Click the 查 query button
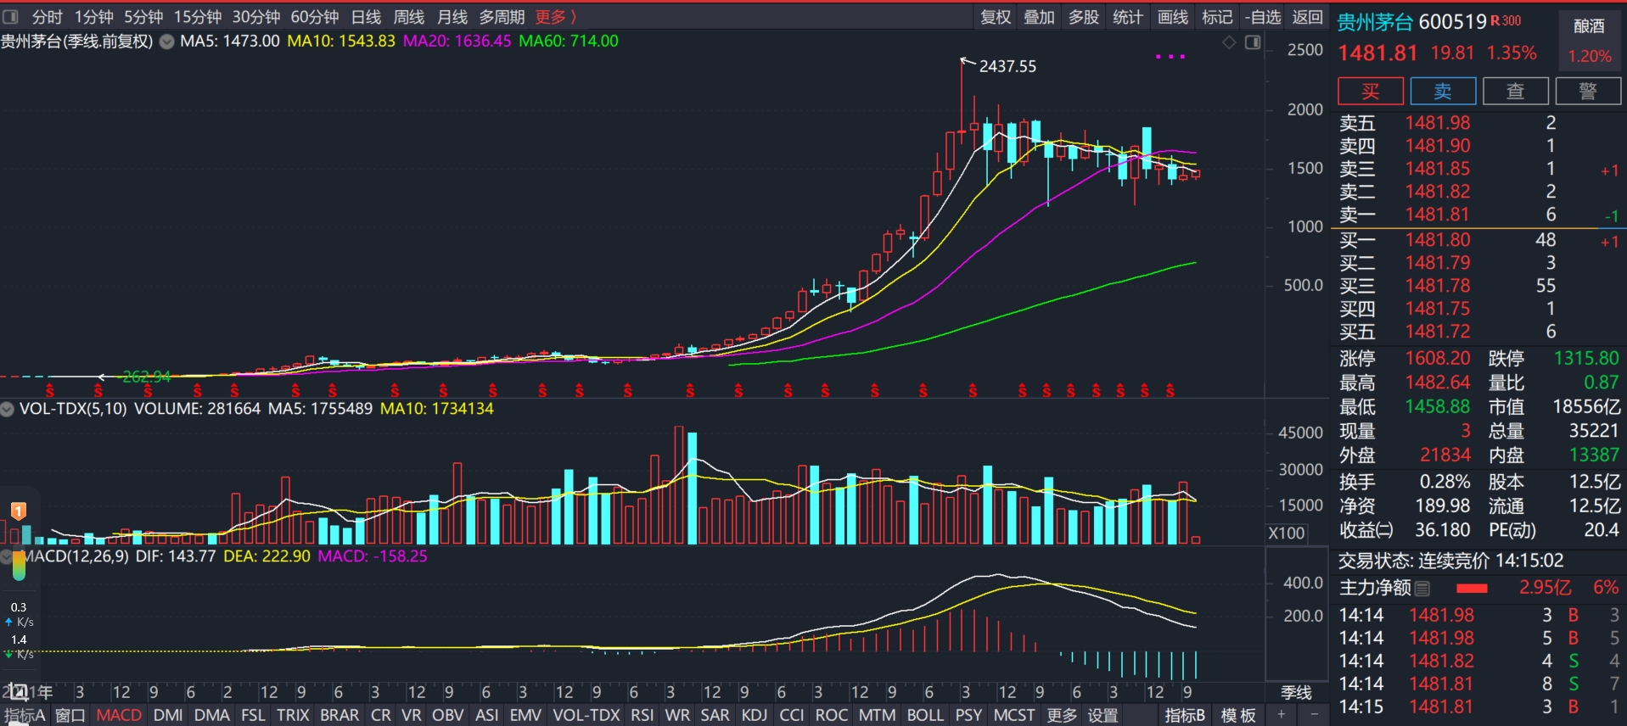Screen dimensions: 1627x726 coord(1516,91)
